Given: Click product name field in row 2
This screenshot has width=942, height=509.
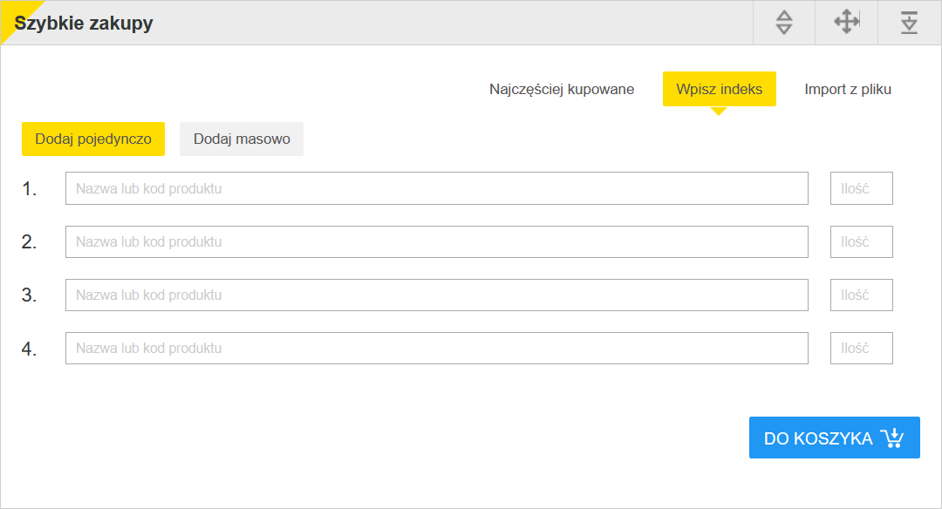Looking at the screenshot, I should point(437,242).
